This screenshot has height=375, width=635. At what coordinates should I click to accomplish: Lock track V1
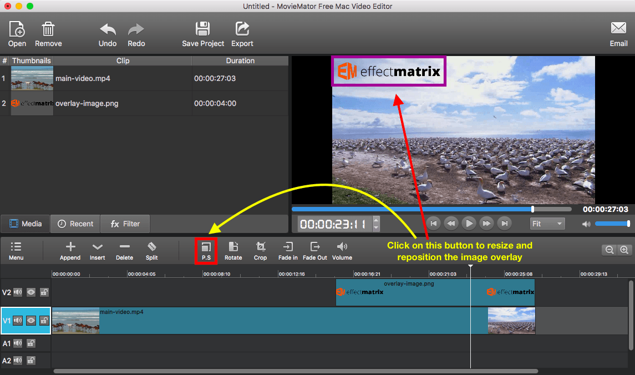click(44, 321)
